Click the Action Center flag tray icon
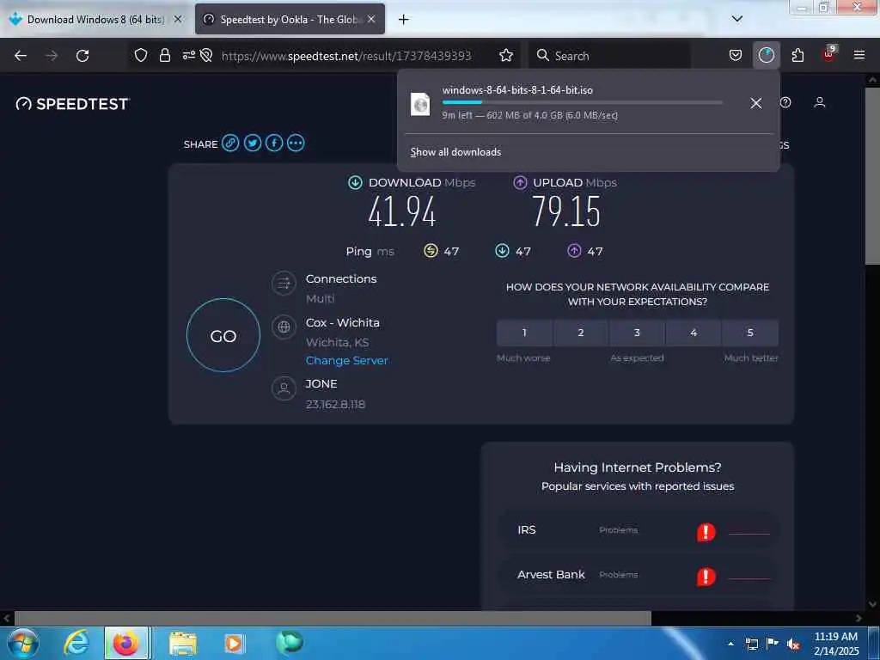This screenshot has height=660, width=880. click(x=773, y=644)
